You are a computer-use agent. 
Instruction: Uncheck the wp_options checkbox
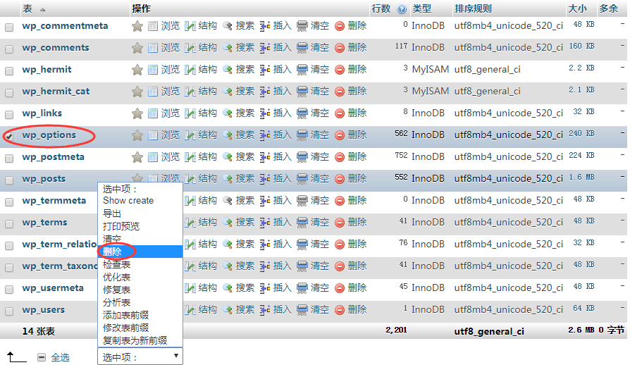pos(9,137)
